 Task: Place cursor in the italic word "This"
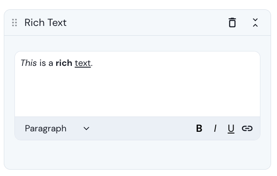[29, 63]
